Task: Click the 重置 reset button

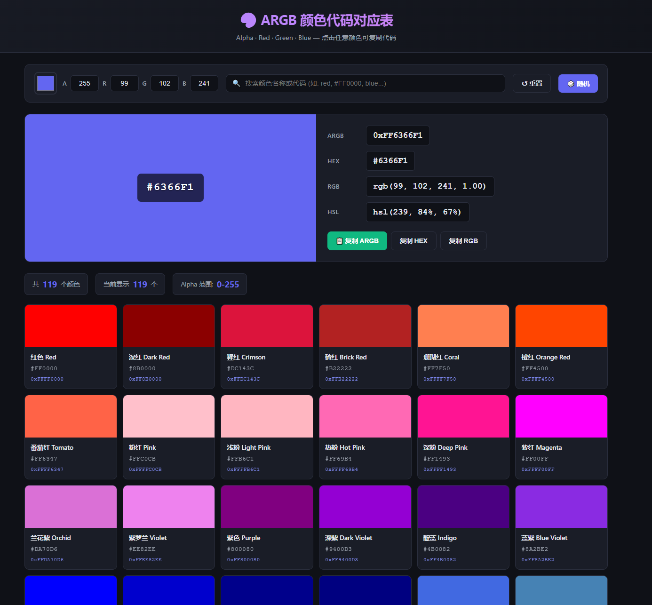Action: [532, 83]
